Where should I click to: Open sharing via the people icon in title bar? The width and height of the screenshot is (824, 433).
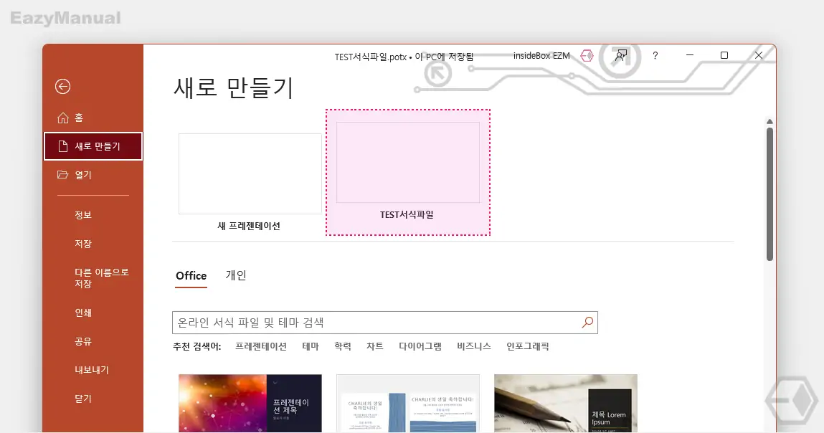[x=620, y=55]
